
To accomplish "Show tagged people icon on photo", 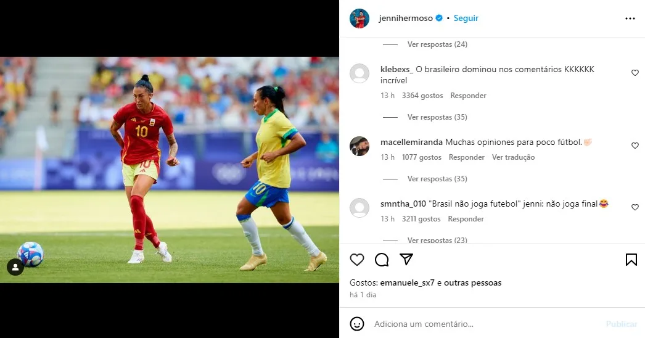I will pos(15,267).
